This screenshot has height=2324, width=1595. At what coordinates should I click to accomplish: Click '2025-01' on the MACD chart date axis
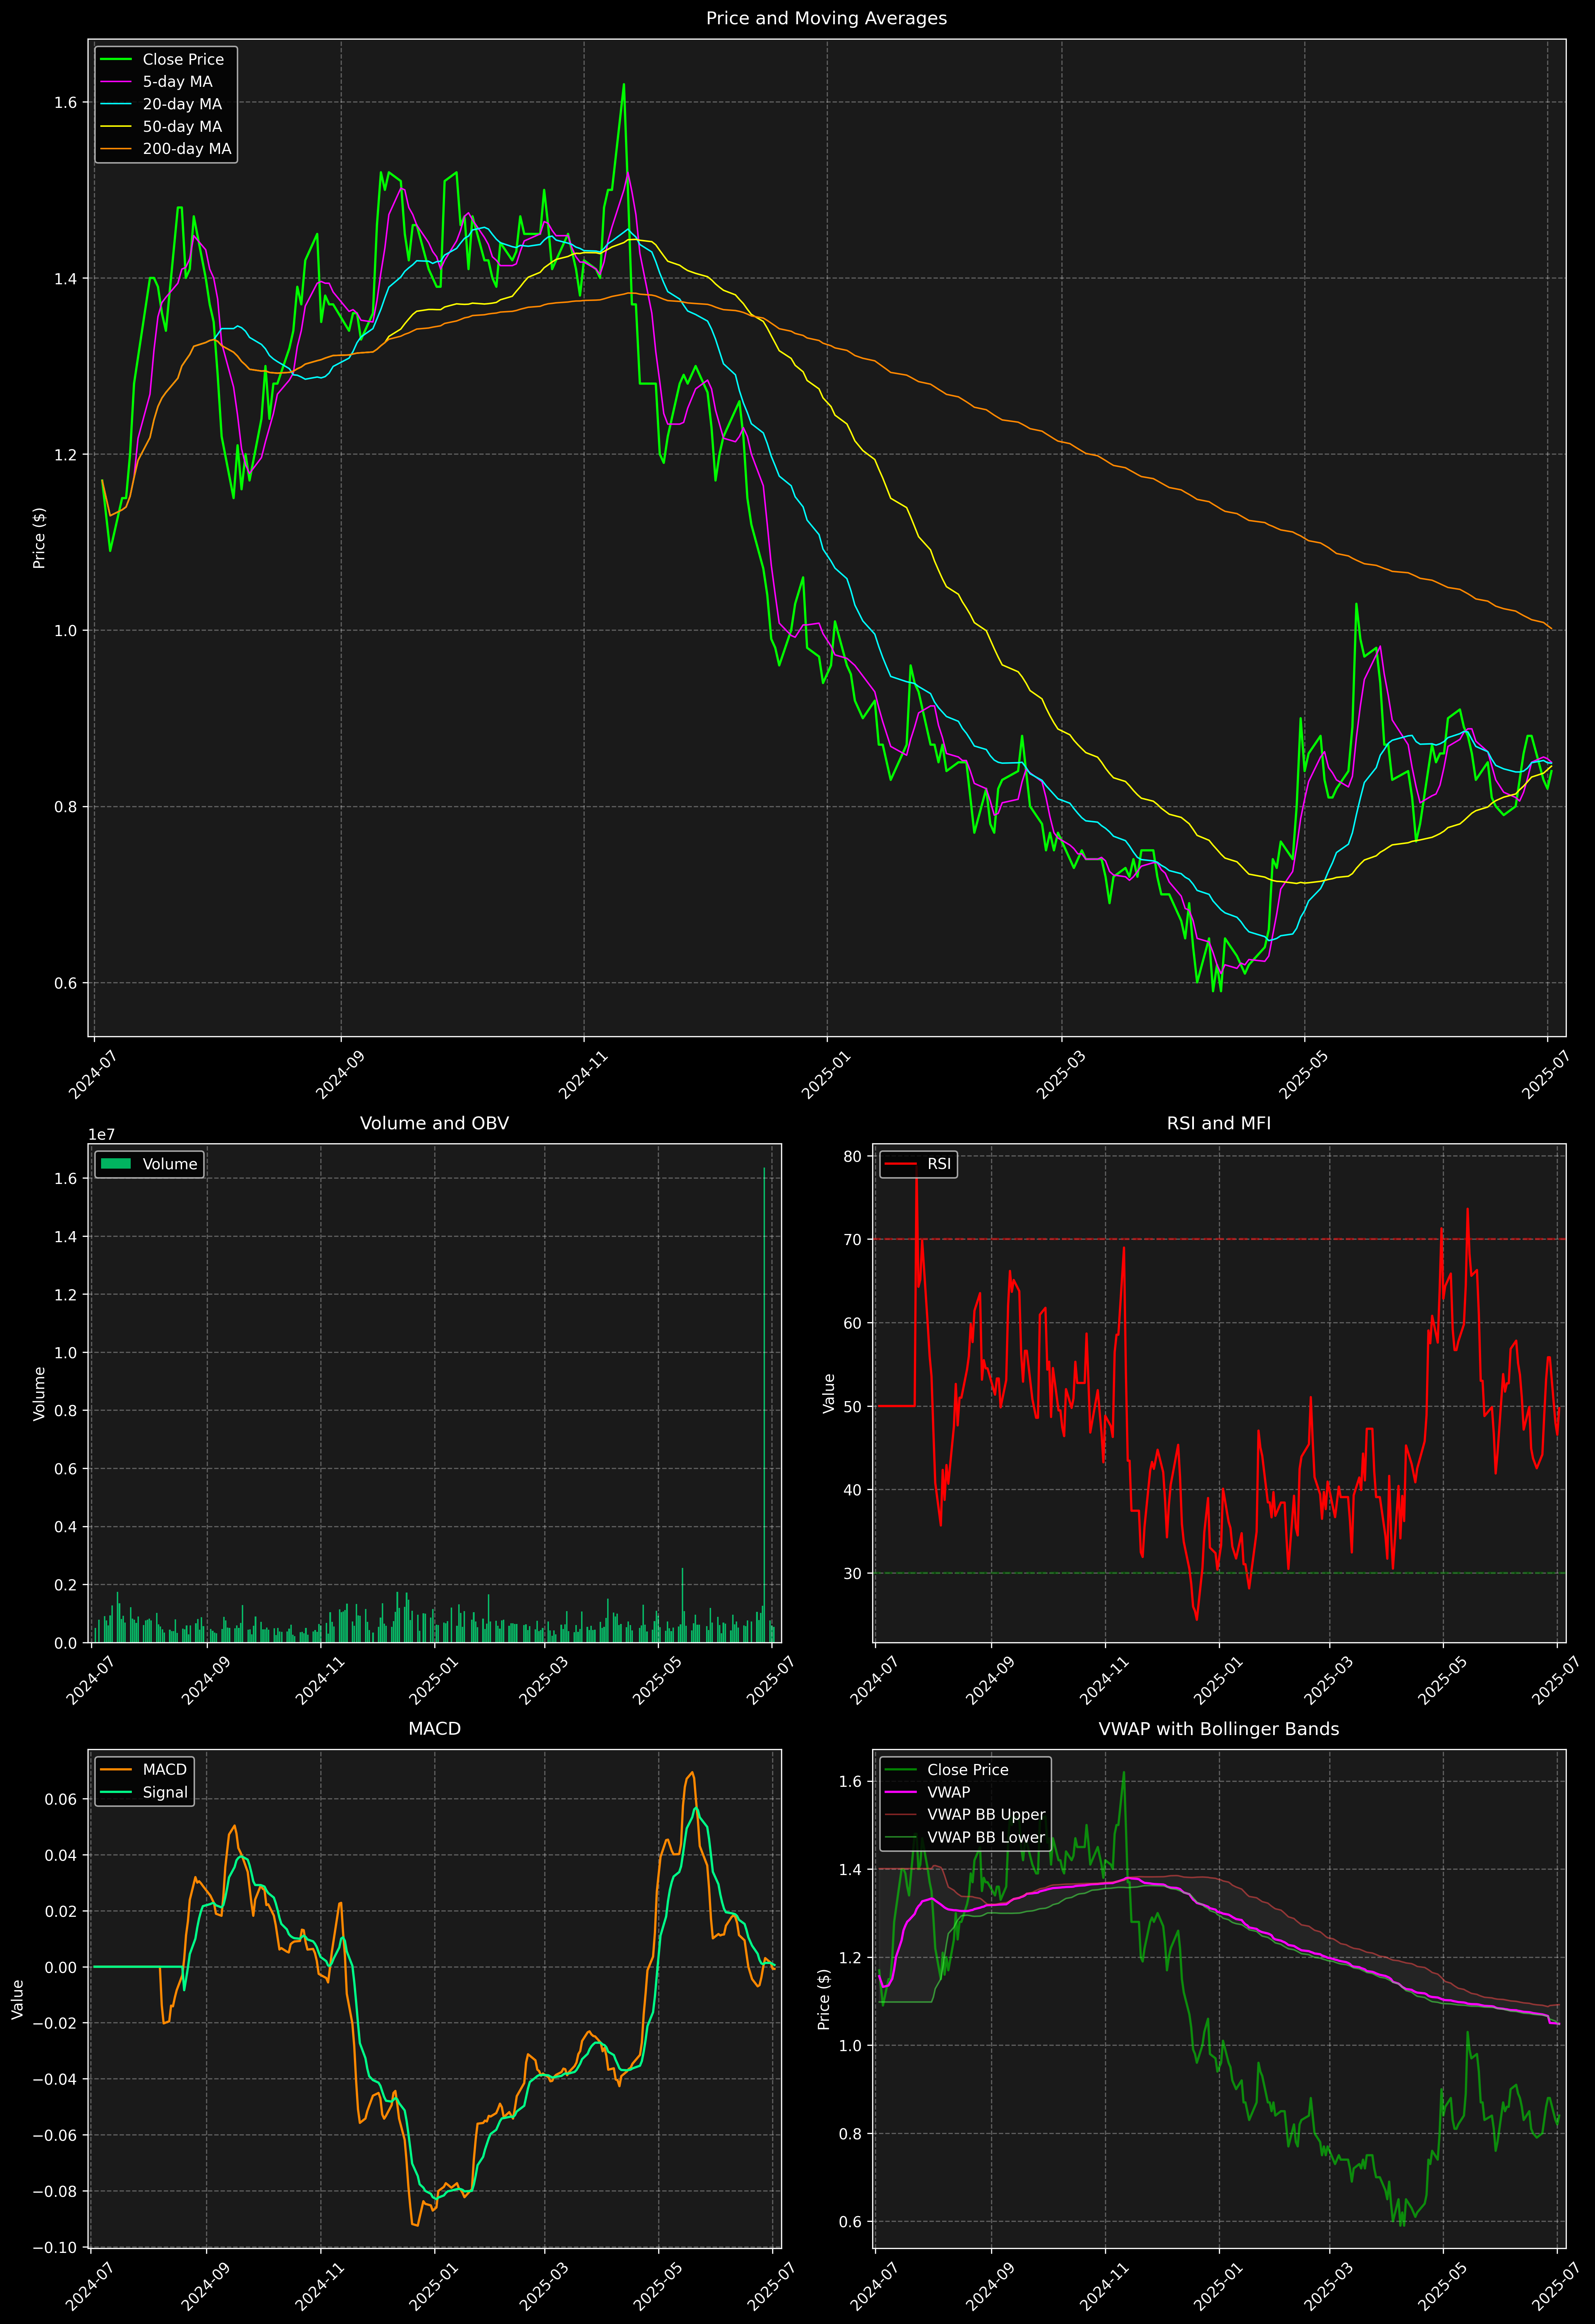(x=434, y=2286)
